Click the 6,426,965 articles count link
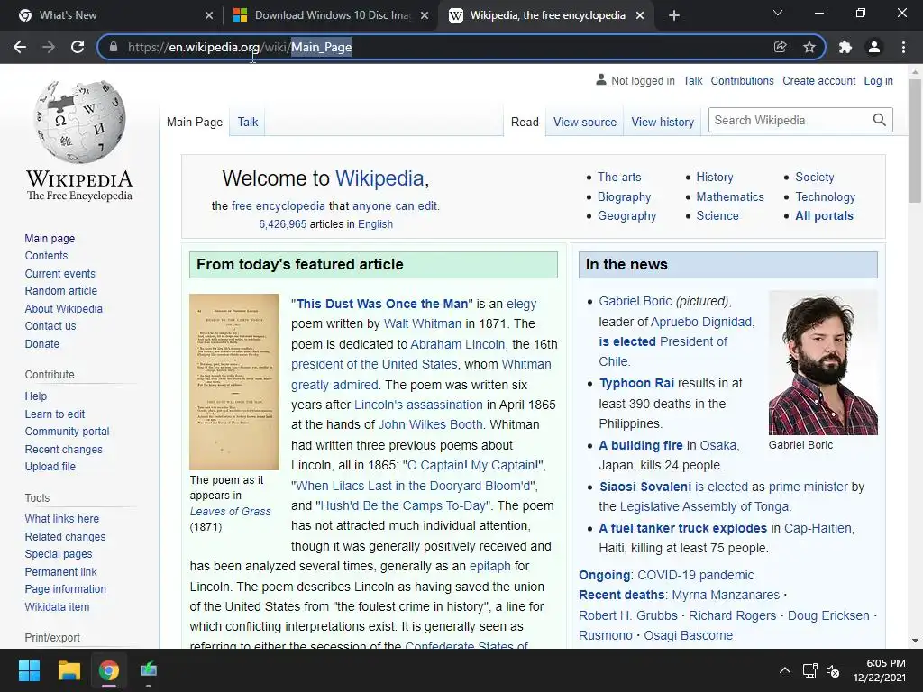This screenshot has height=692, width=923. (x=282, y=224)
